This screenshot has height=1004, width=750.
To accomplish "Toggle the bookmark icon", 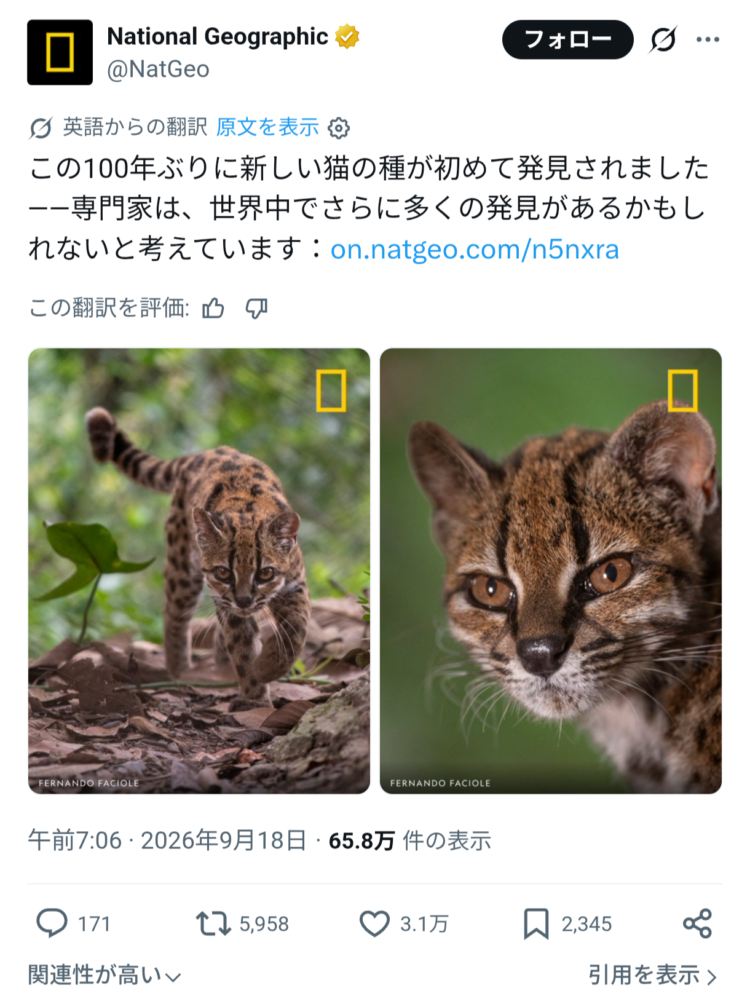I will [535, 923].
